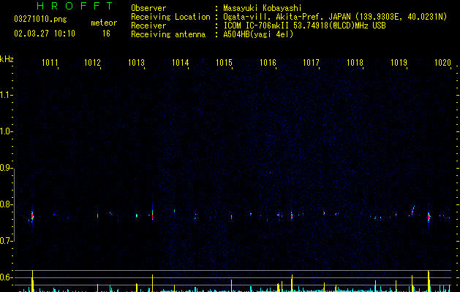Click the 1012 time axis label

92,63
